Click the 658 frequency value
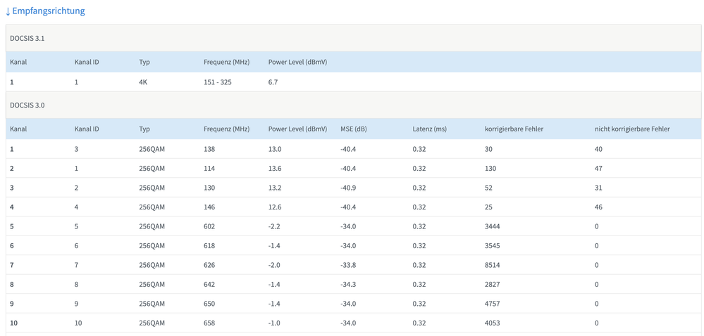This screenshot has width=704, height=336. [209, 323]
